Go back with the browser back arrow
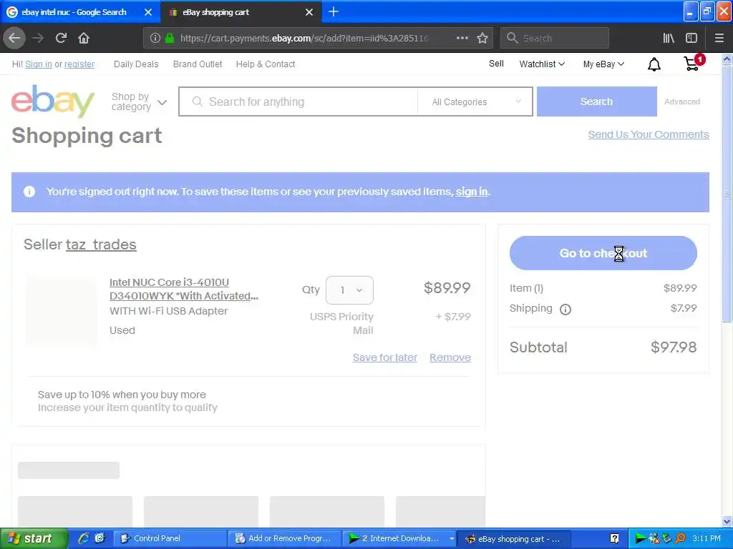Image resolution: width=733 pixels, height=549 pixels. pyautogui.click(x=14, y=38)
